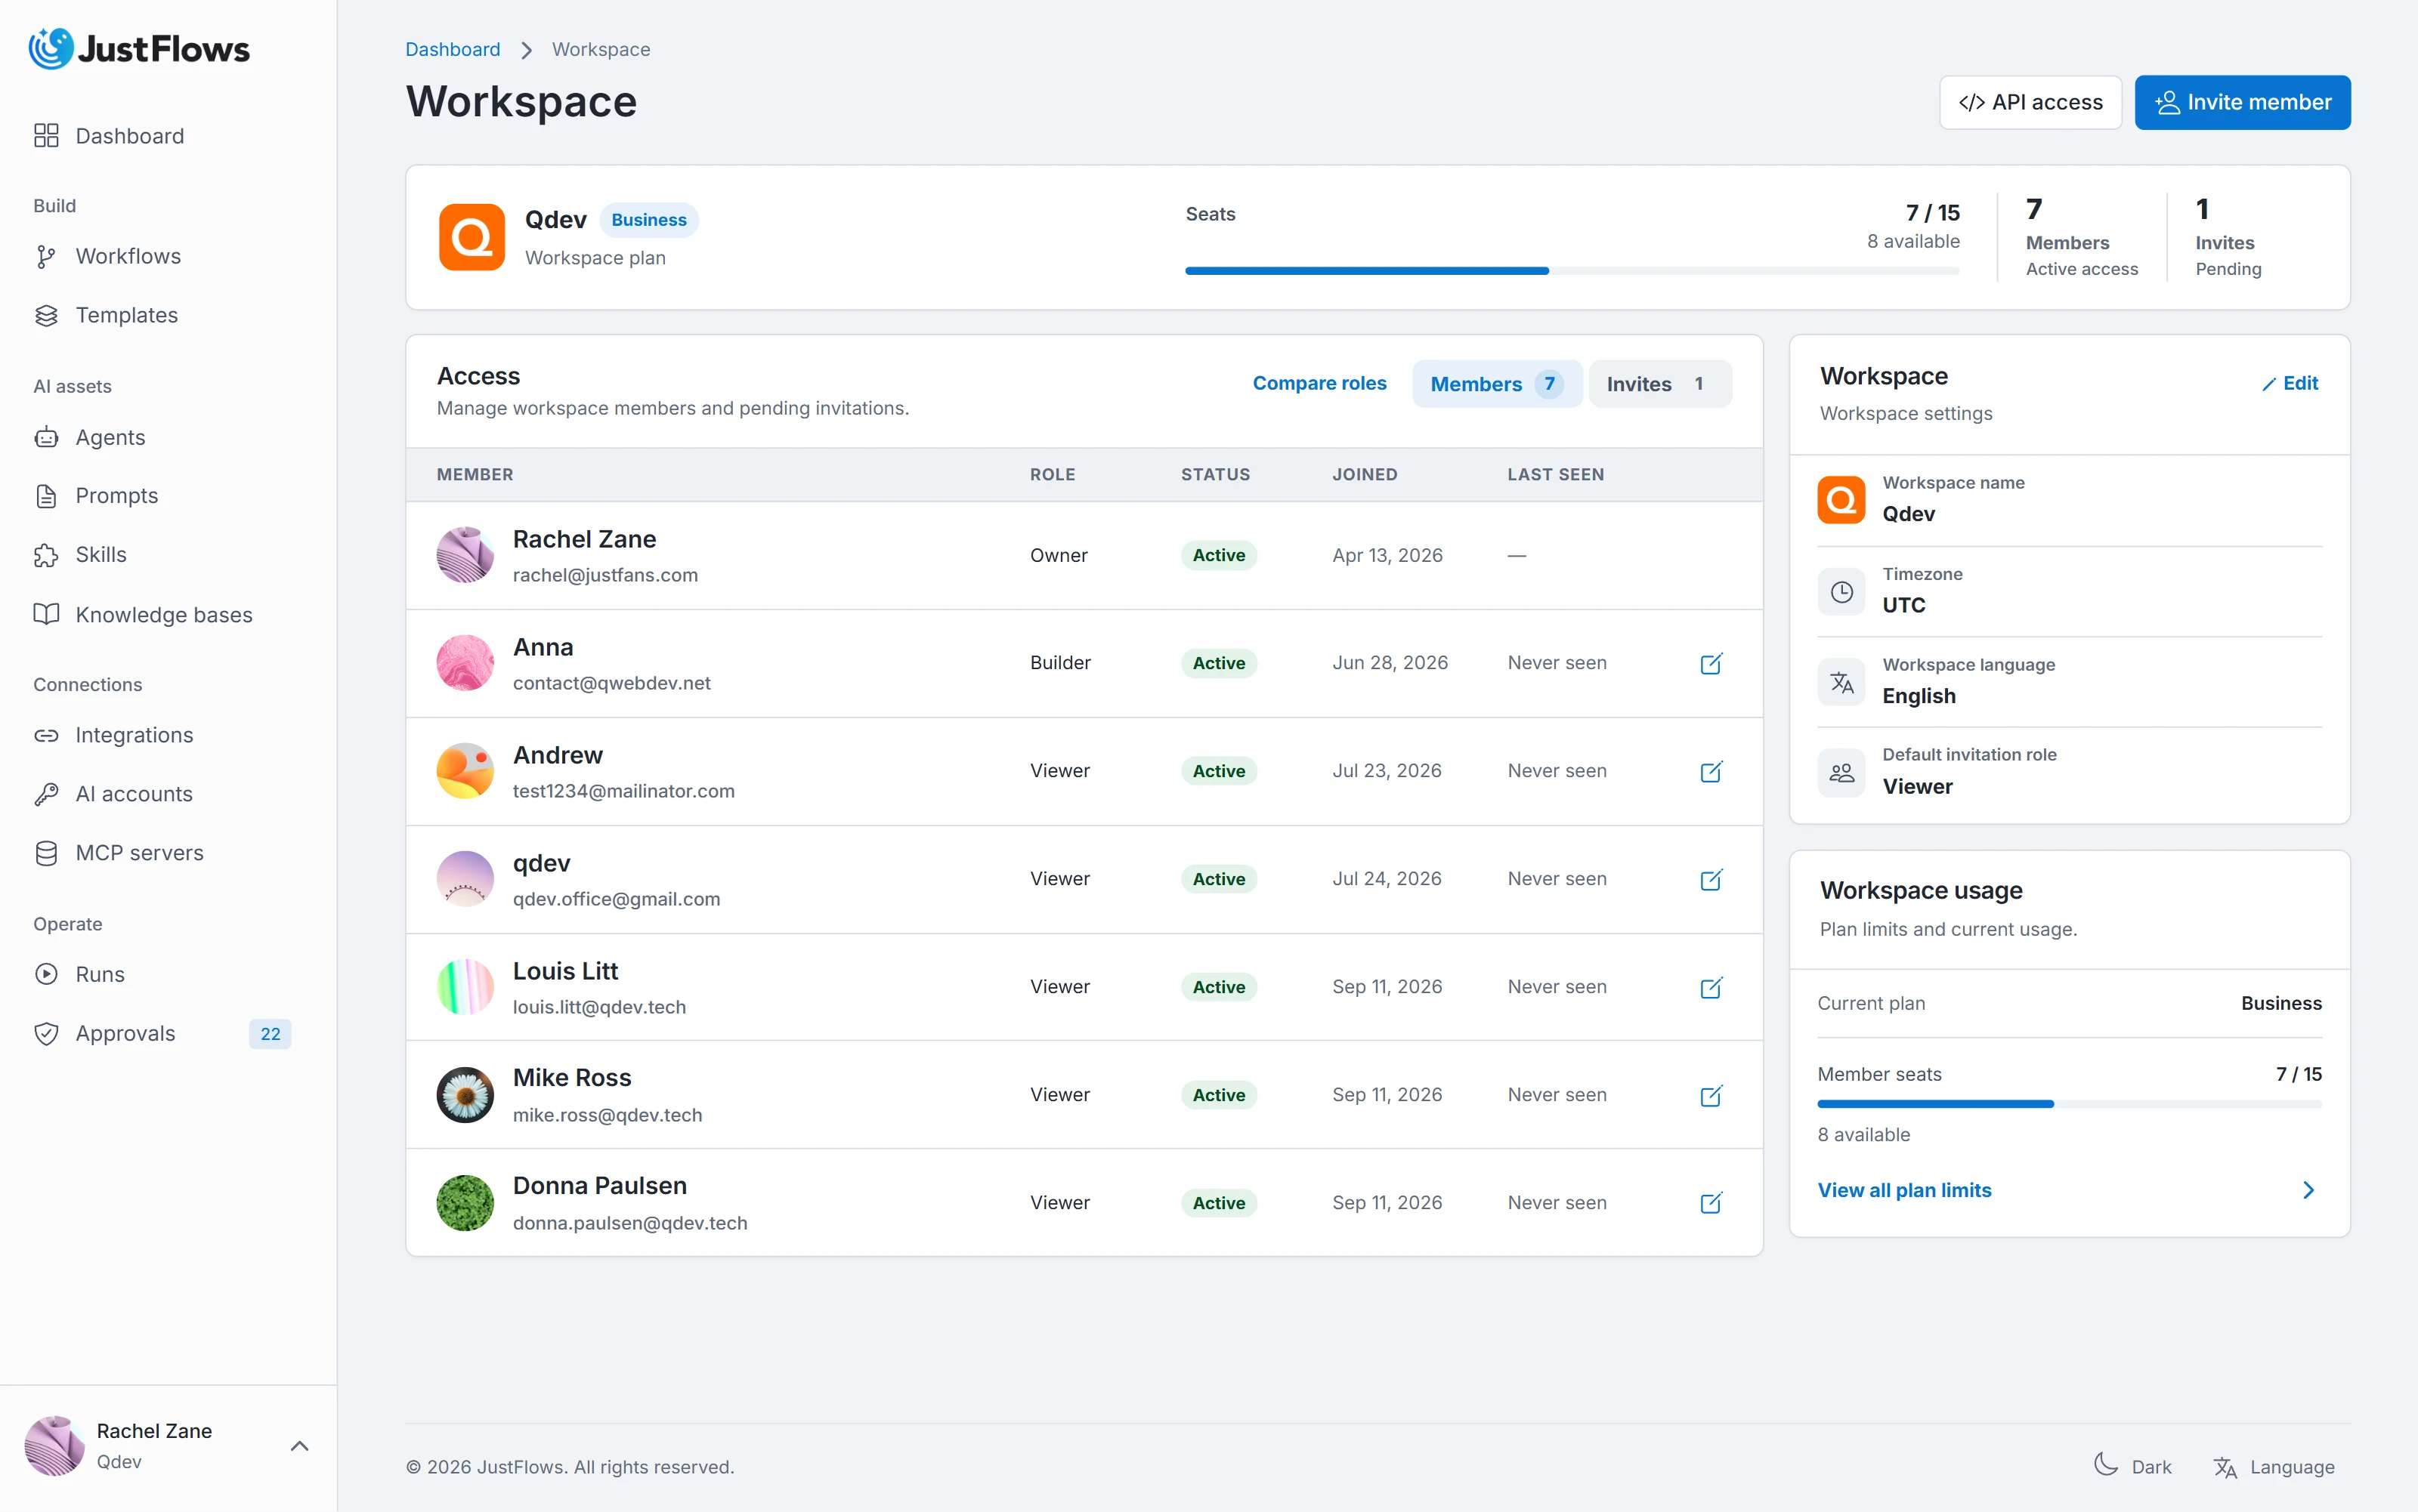Image resolution: width=2418 pixels, height=1512 pixels.
Task: Open API access
Action: (2030, 102)
